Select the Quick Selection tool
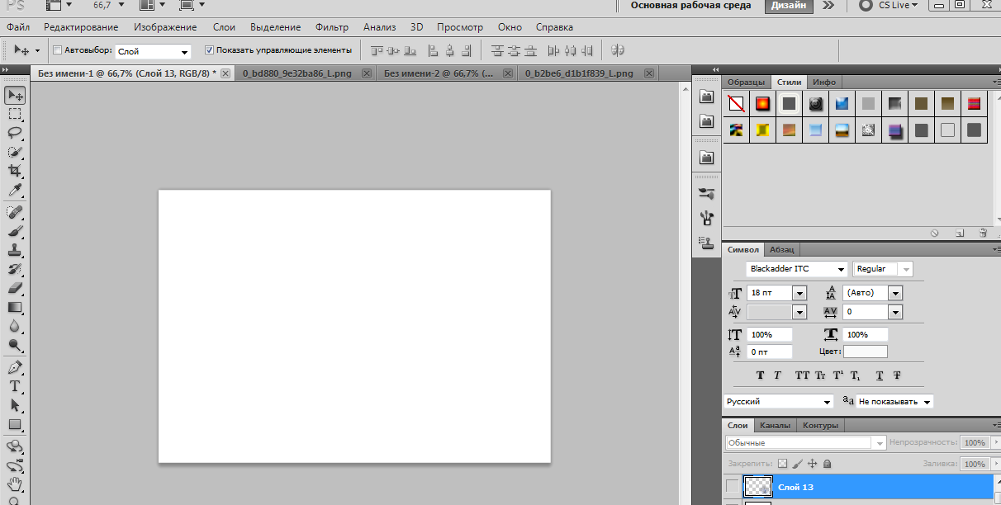This screenshot has height=505, width=1001. tap(15, 152)
